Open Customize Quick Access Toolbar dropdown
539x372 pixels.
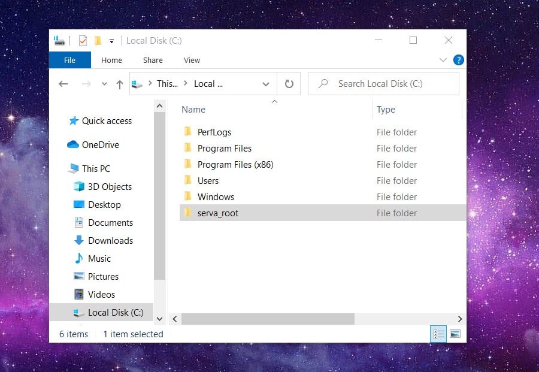click(x=112, y=41)
